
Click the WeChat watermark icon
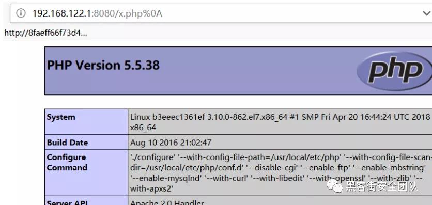click(x=334, y=186)
